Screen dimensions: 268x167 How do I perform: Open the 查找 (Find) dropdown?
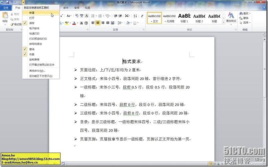pyautogui.click(x=250, y=13)
